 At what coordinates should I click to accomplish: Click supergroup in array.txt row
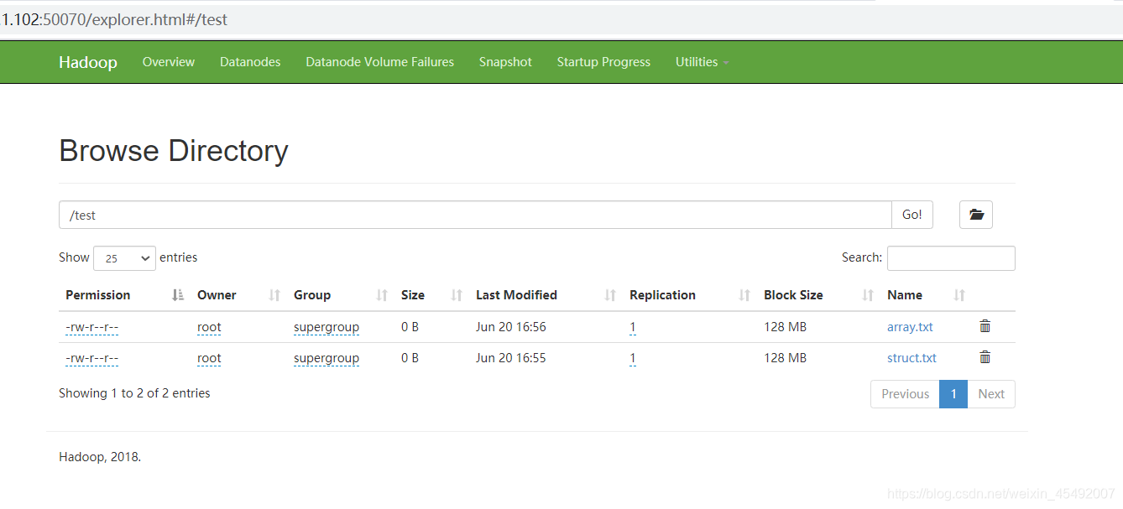326,327
